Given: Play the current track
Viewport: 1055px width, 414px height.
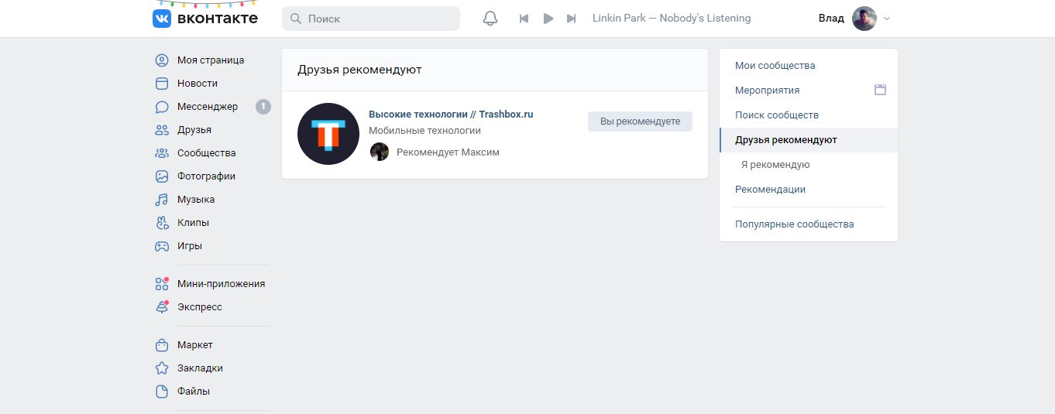Looking at the screenshot, I should 548,19.
